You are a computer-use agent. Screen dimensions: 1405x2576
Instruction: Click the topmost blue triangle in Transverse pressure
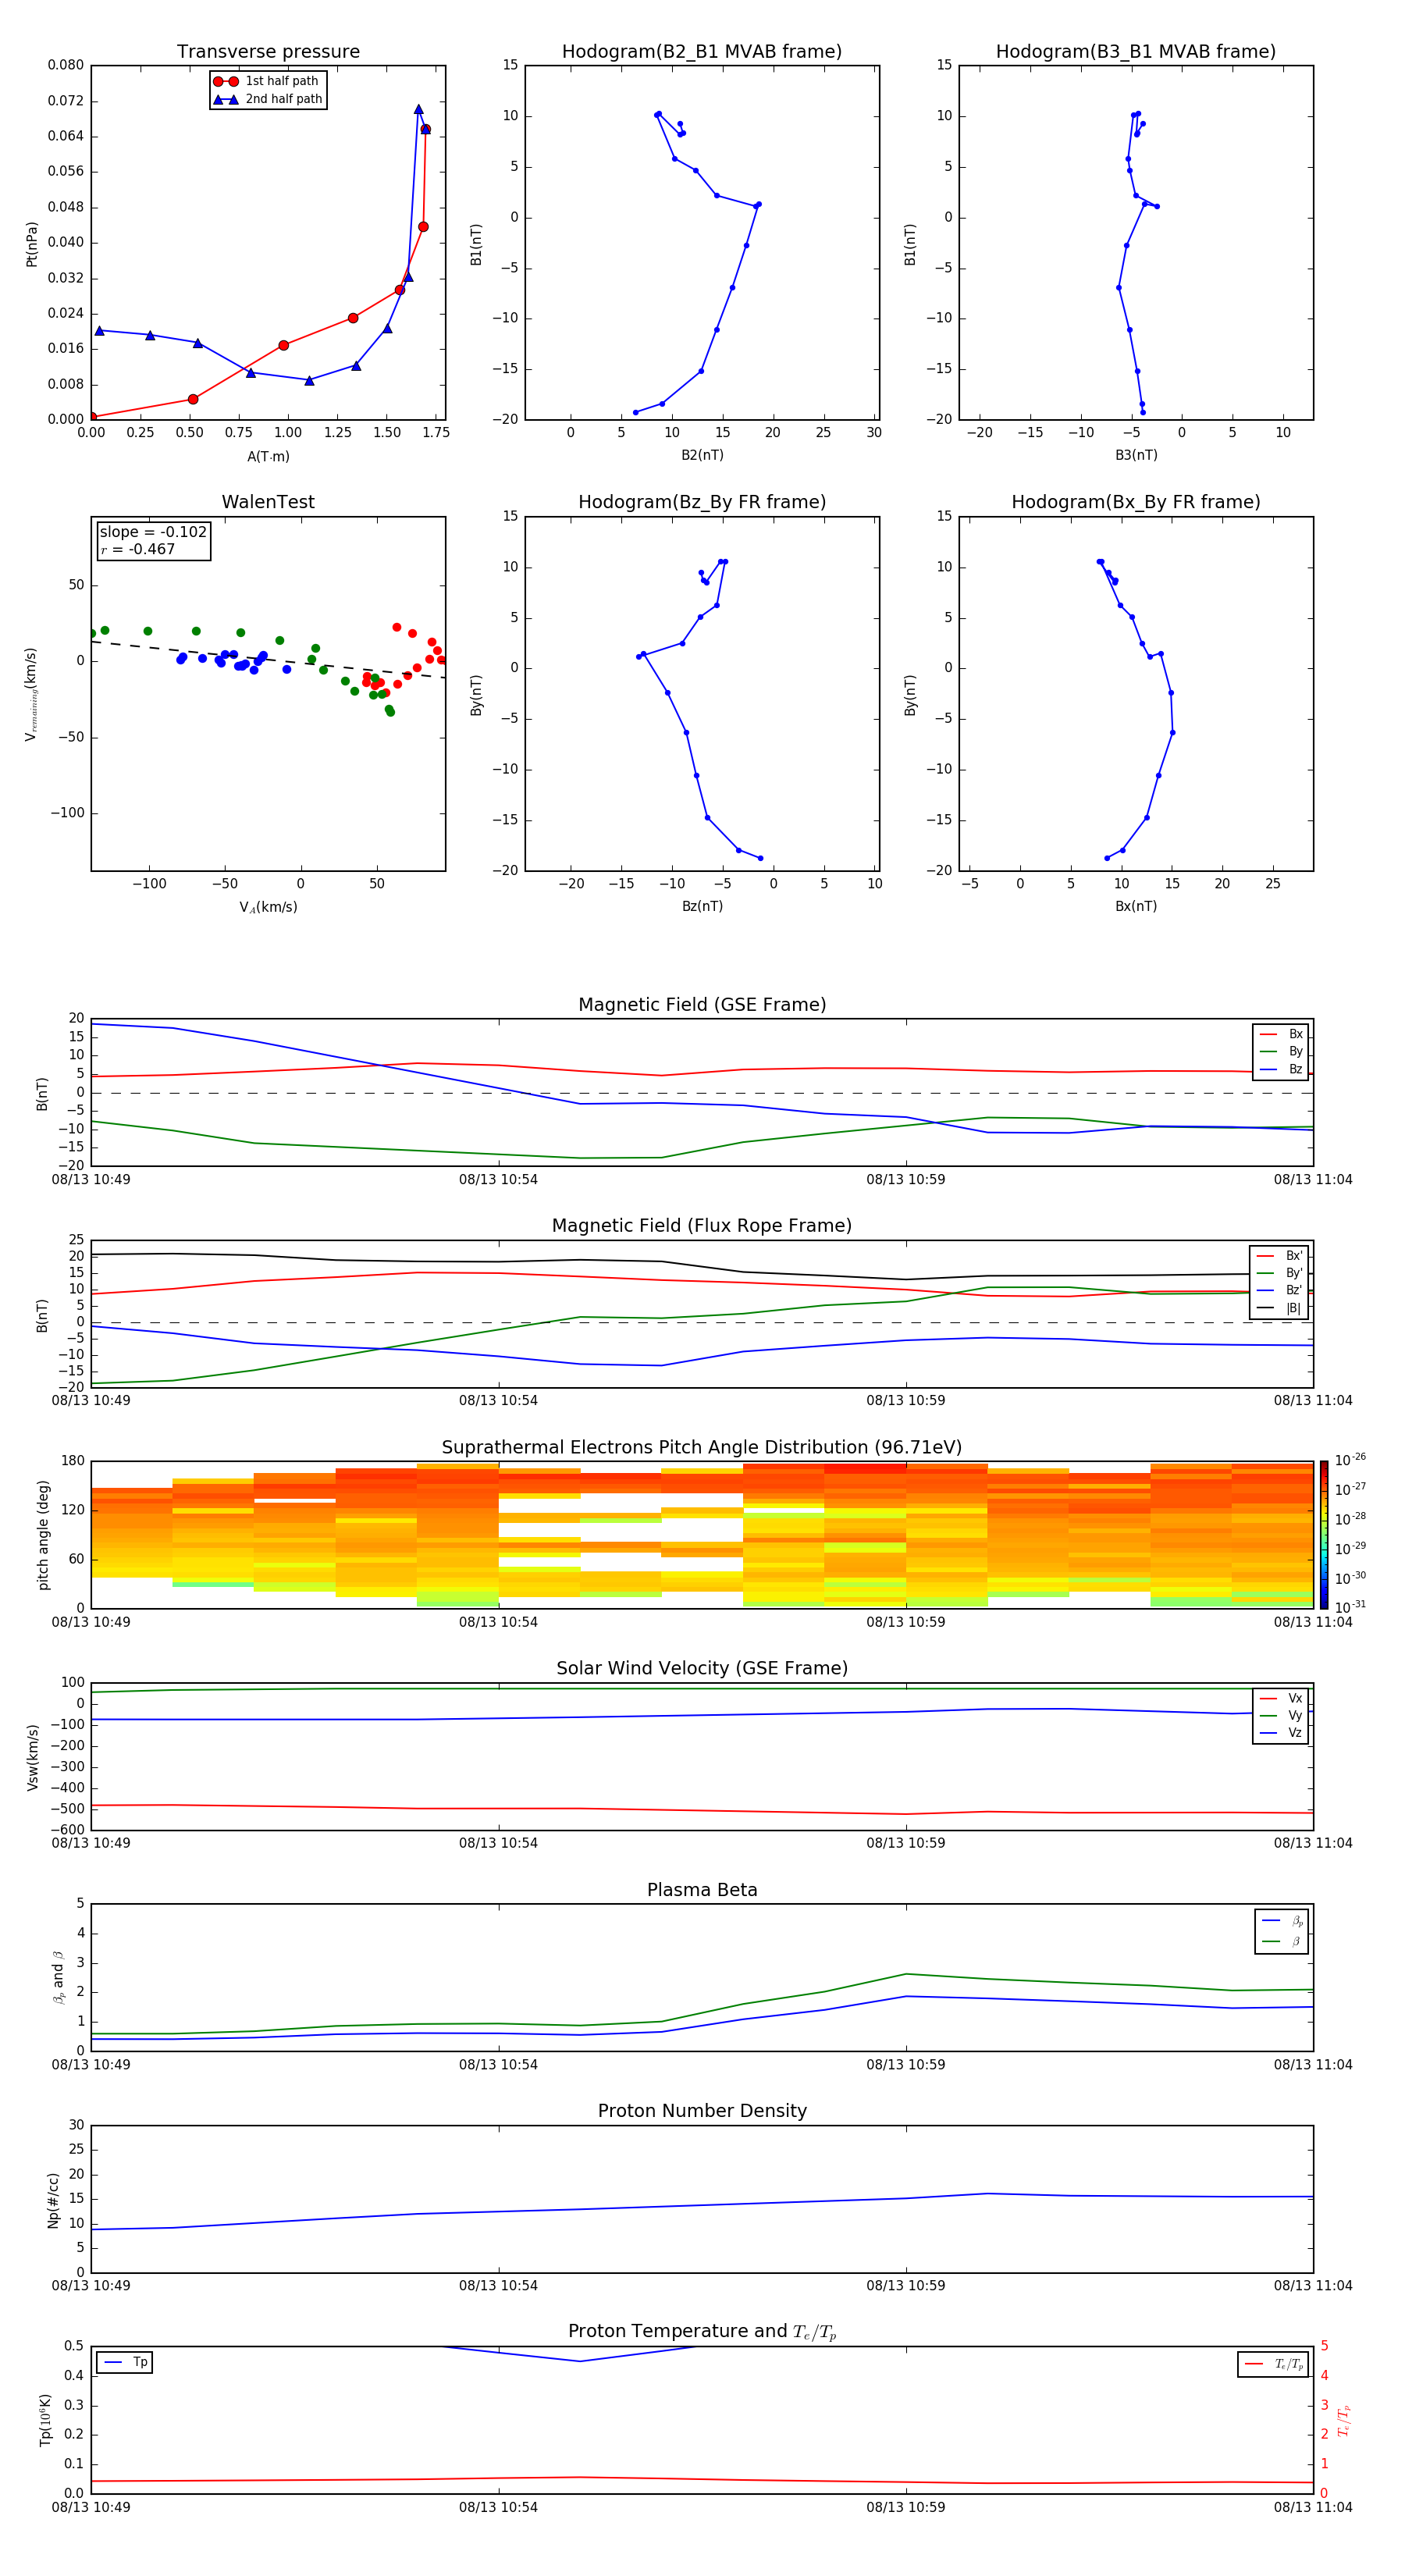(x=418, y=109)
